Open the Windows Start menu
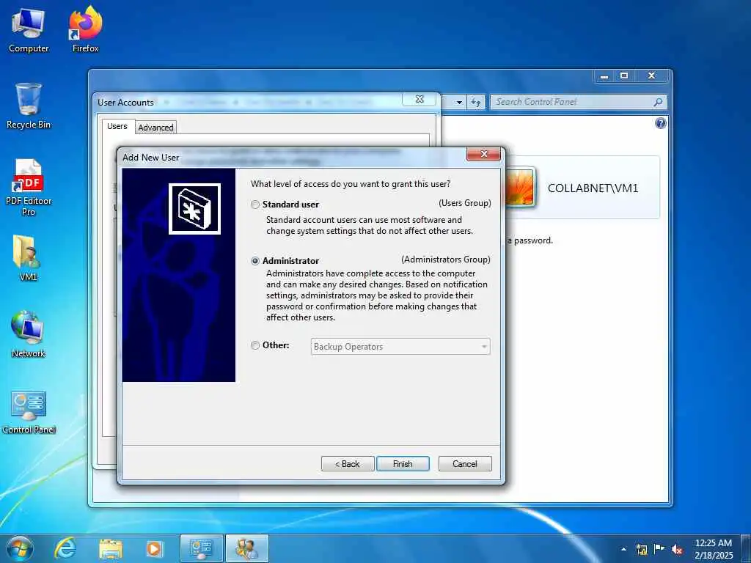The width and height of the screenshot is (751, 563). point(19,548)
